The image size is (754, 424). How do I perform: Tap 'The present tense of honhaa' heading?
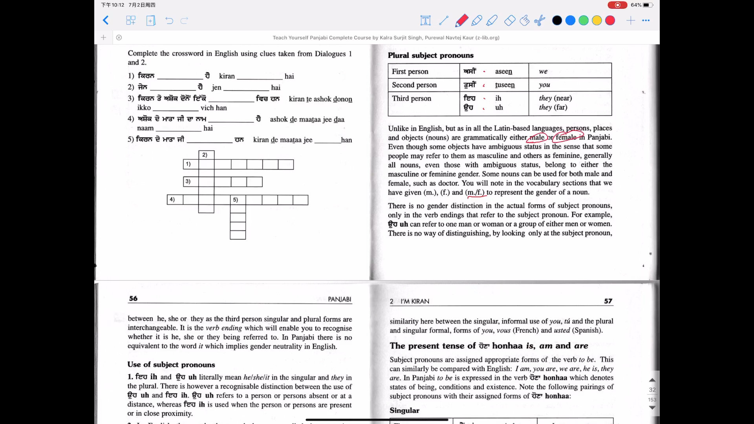point(489,346)
